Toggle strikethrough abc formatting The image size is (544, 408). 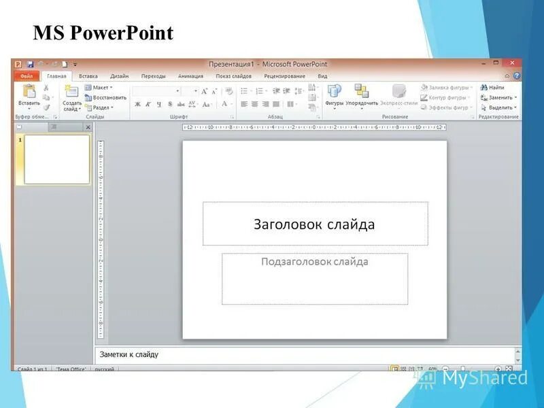[181, 104]
